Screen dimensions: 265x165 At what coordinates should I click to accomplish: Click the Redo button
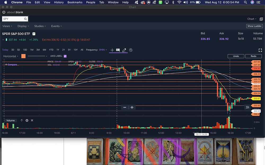[x=254, y=56]
